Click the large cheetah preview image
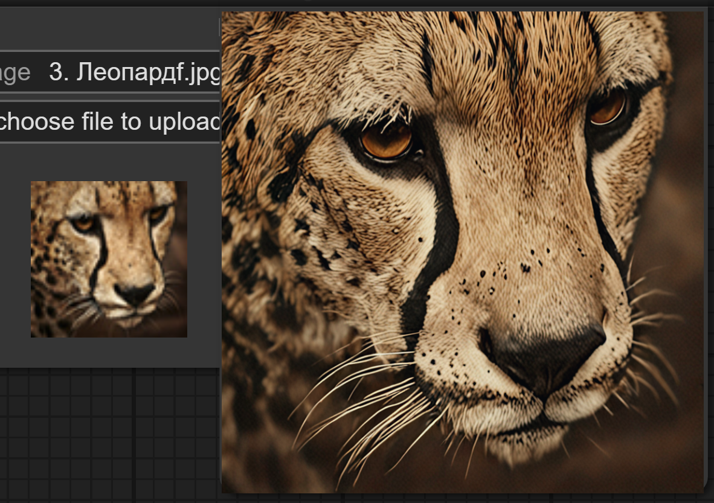Screen dimensions: 714x503 pos(462,251)
